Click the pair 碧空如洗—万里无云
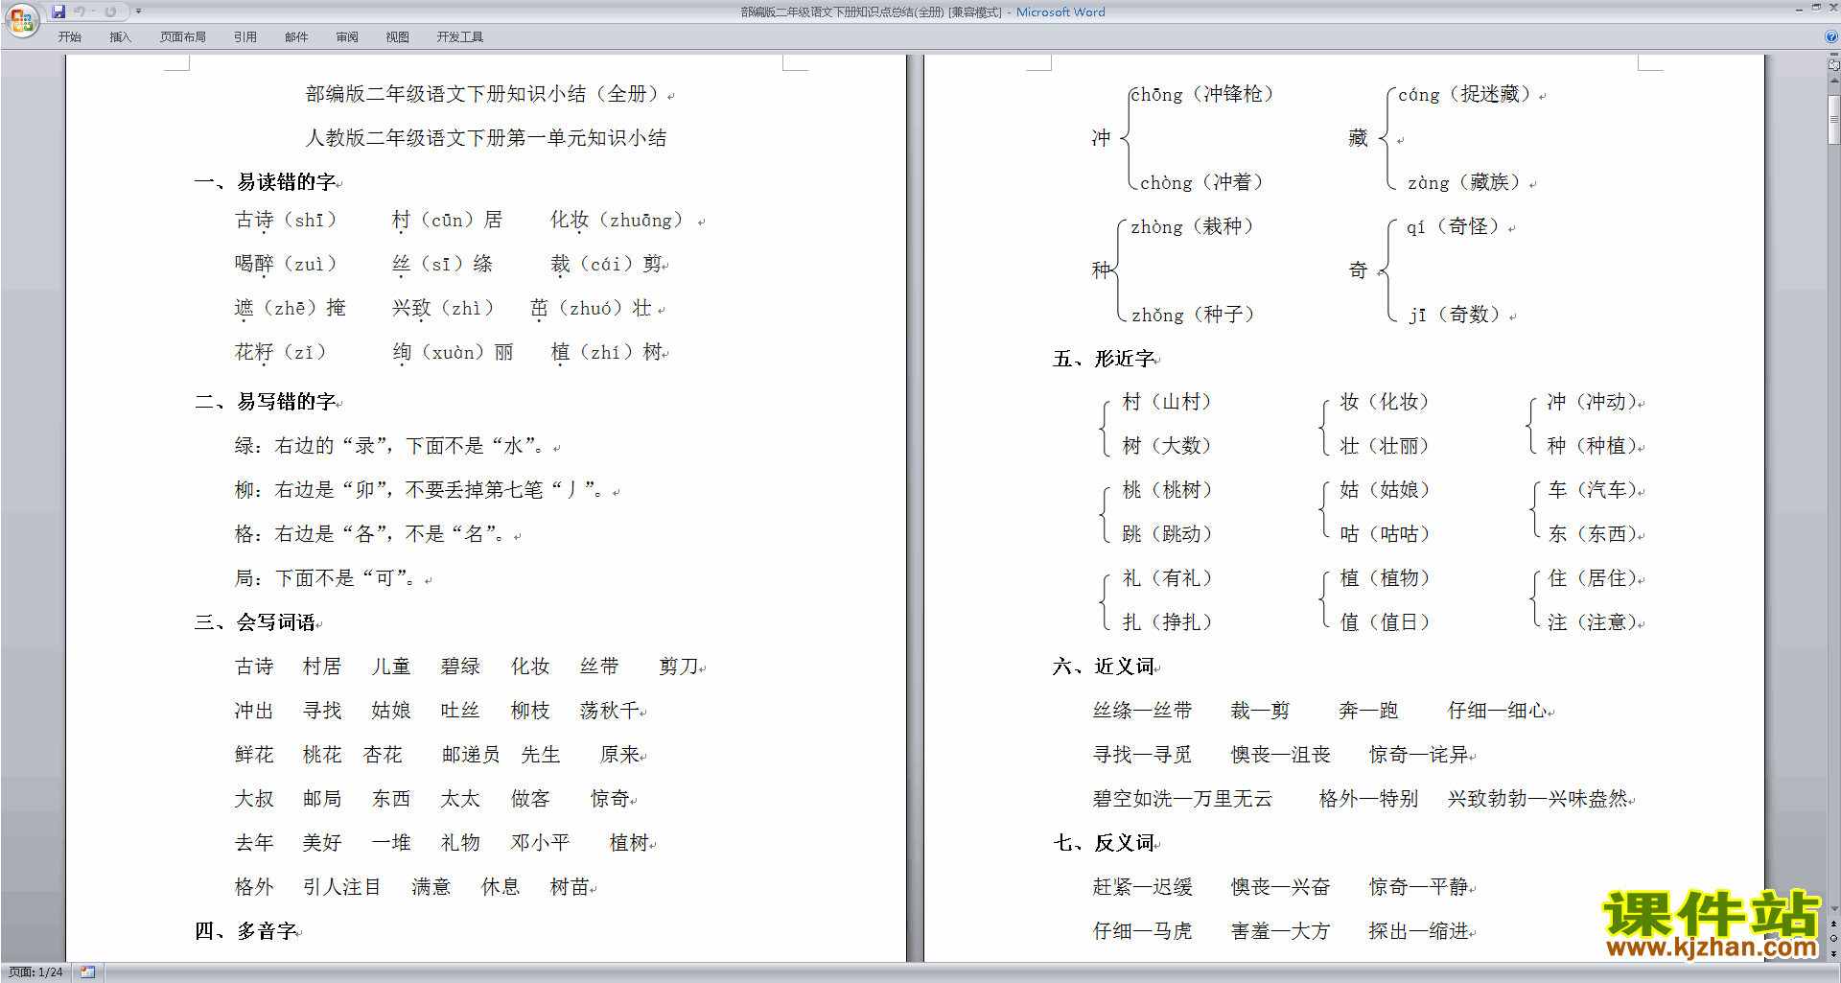1841x983 pixels. 1182,799
